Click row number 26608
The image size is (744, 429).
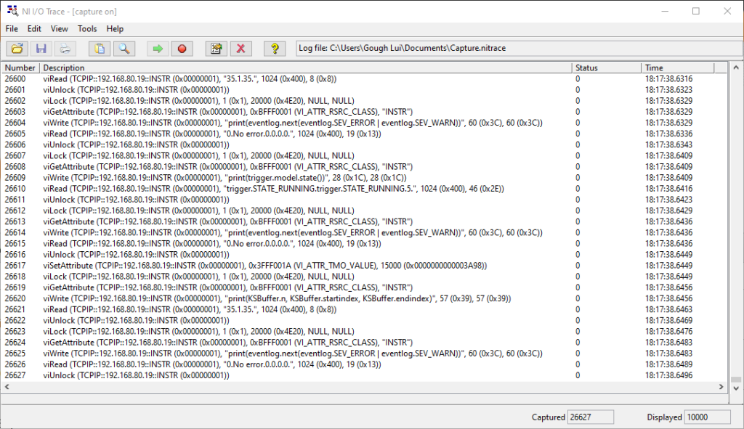(15, 166)
